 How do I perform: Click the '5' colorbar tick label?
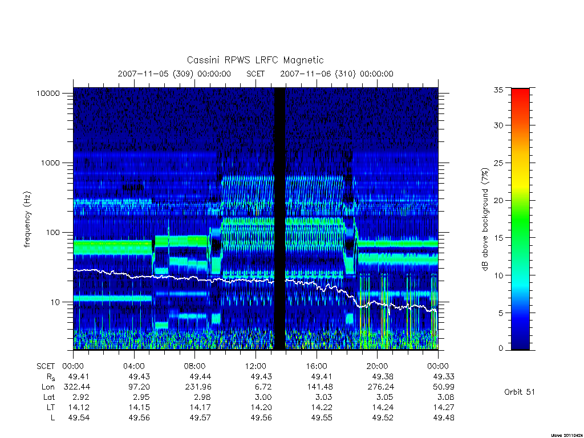[x=501, y=313]
